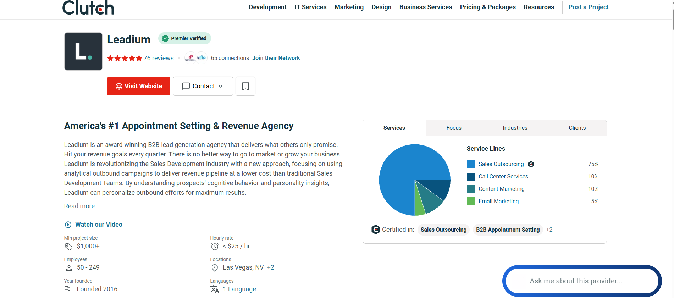The height and width of the screenshot is (298, 674).
Task: Open the 76 reviews link
Action: point(159,58)
